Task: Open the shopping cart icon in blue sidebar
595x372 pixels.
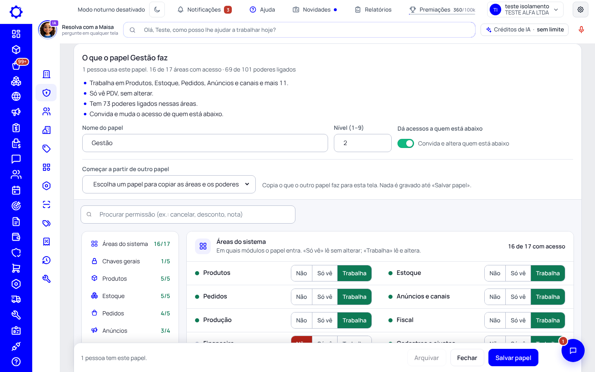Action: tap(16, 268)
